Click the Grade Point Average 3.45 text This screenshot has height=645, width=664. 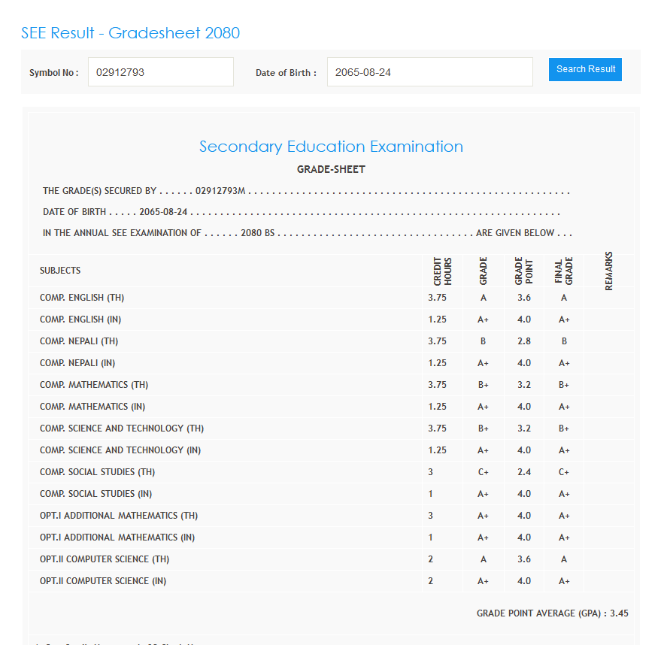[x=552, y=613]
